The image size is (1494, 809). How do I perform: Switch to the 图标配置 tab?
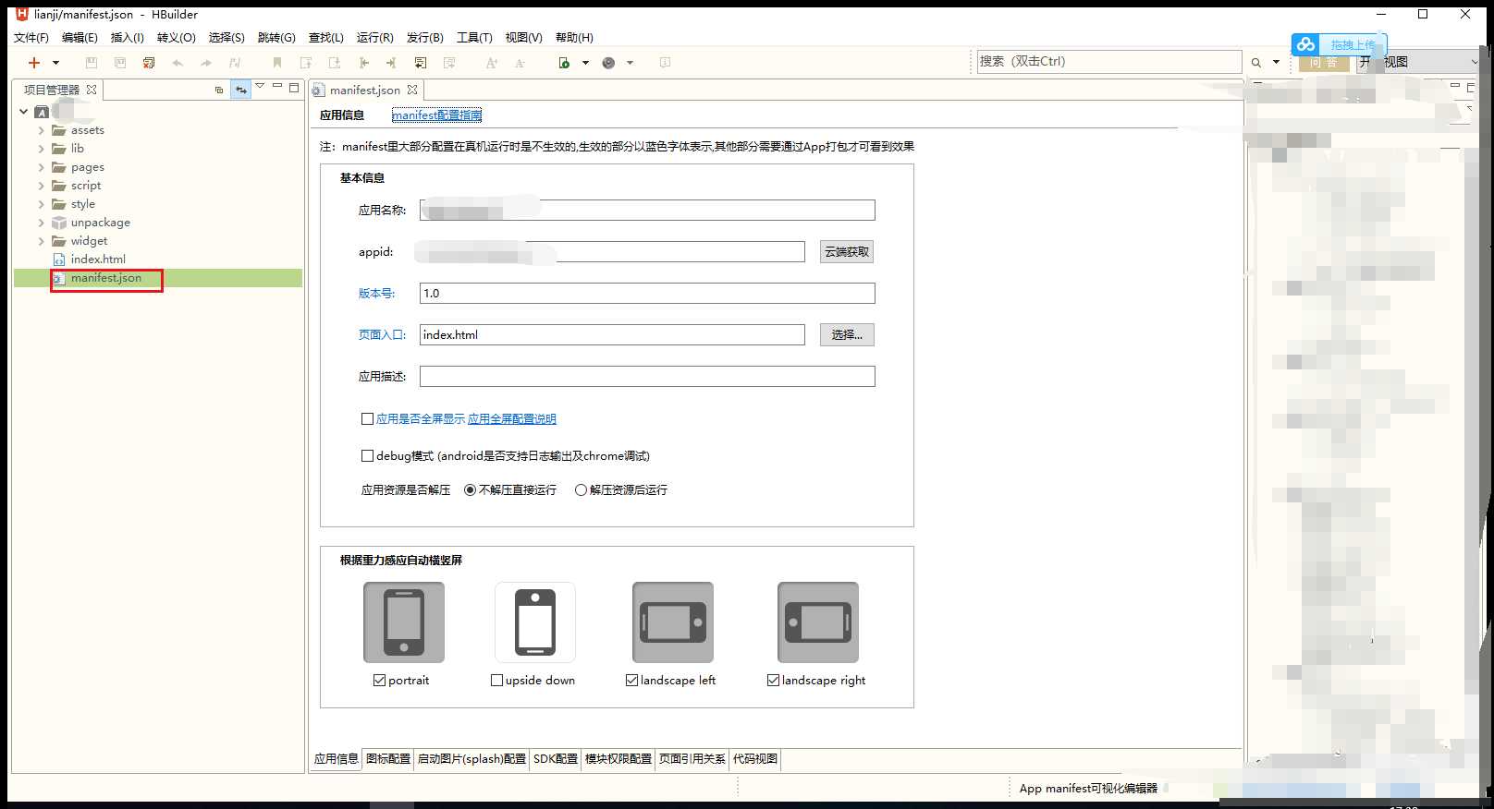point(388,759)
